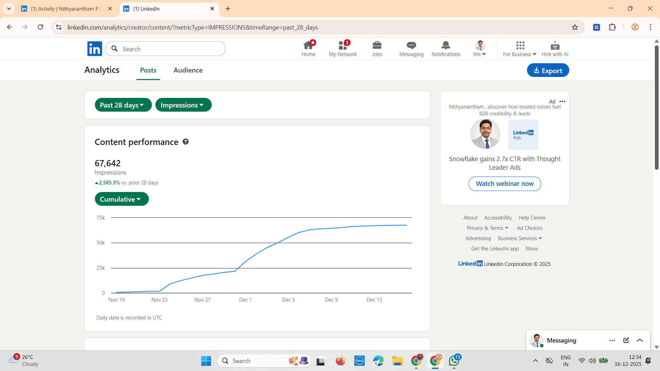This screenshot has width=660, height=371.
Task: Click the LinkedIn search field
Action: tap(165, 49)
